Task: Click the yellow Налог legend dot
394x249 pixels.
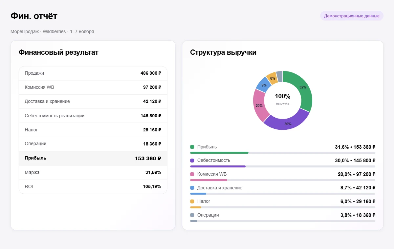Action: (192, 201)
